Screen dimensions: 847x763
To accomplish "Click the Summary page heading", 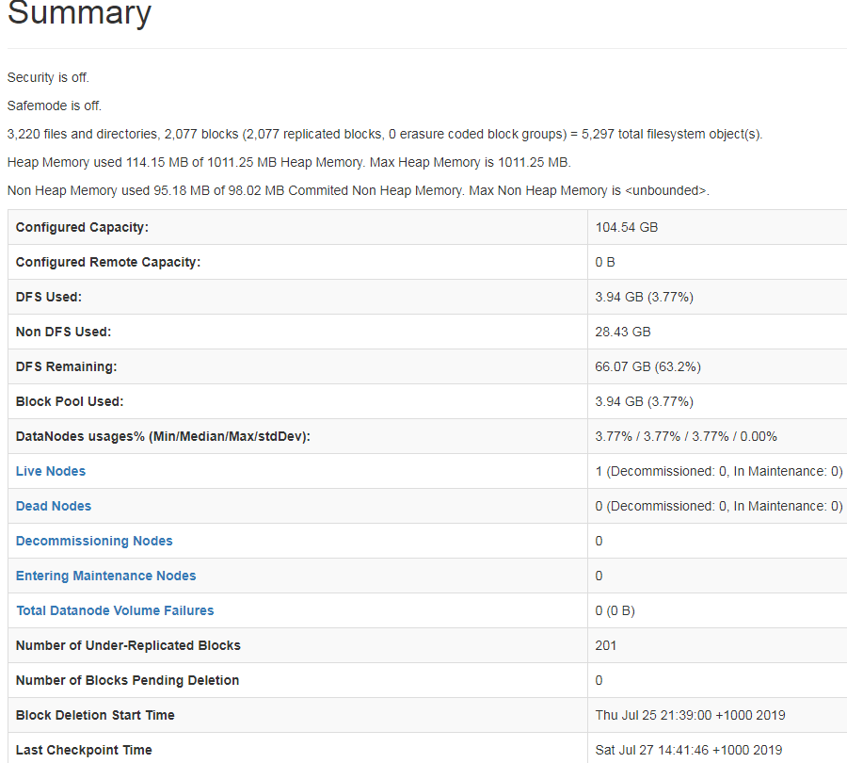I will [x=79, y=14].
